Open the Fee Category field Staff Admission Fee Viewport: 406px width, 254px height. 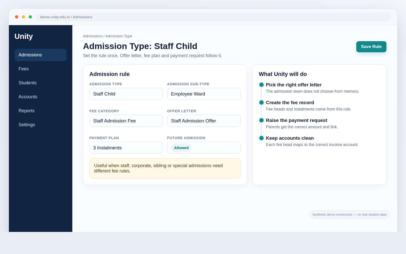126,121
